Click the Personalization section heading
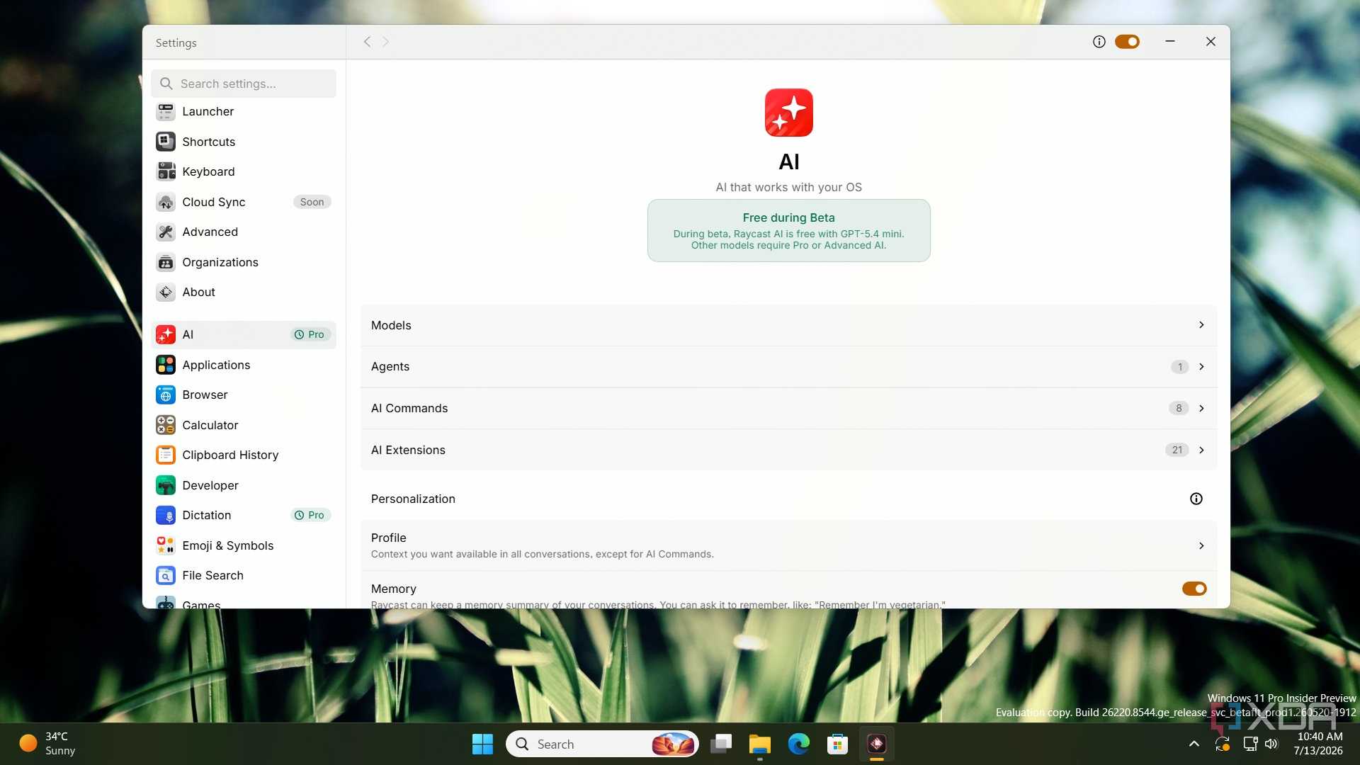Screen dimensions: 1360x765 pos(413,499)
